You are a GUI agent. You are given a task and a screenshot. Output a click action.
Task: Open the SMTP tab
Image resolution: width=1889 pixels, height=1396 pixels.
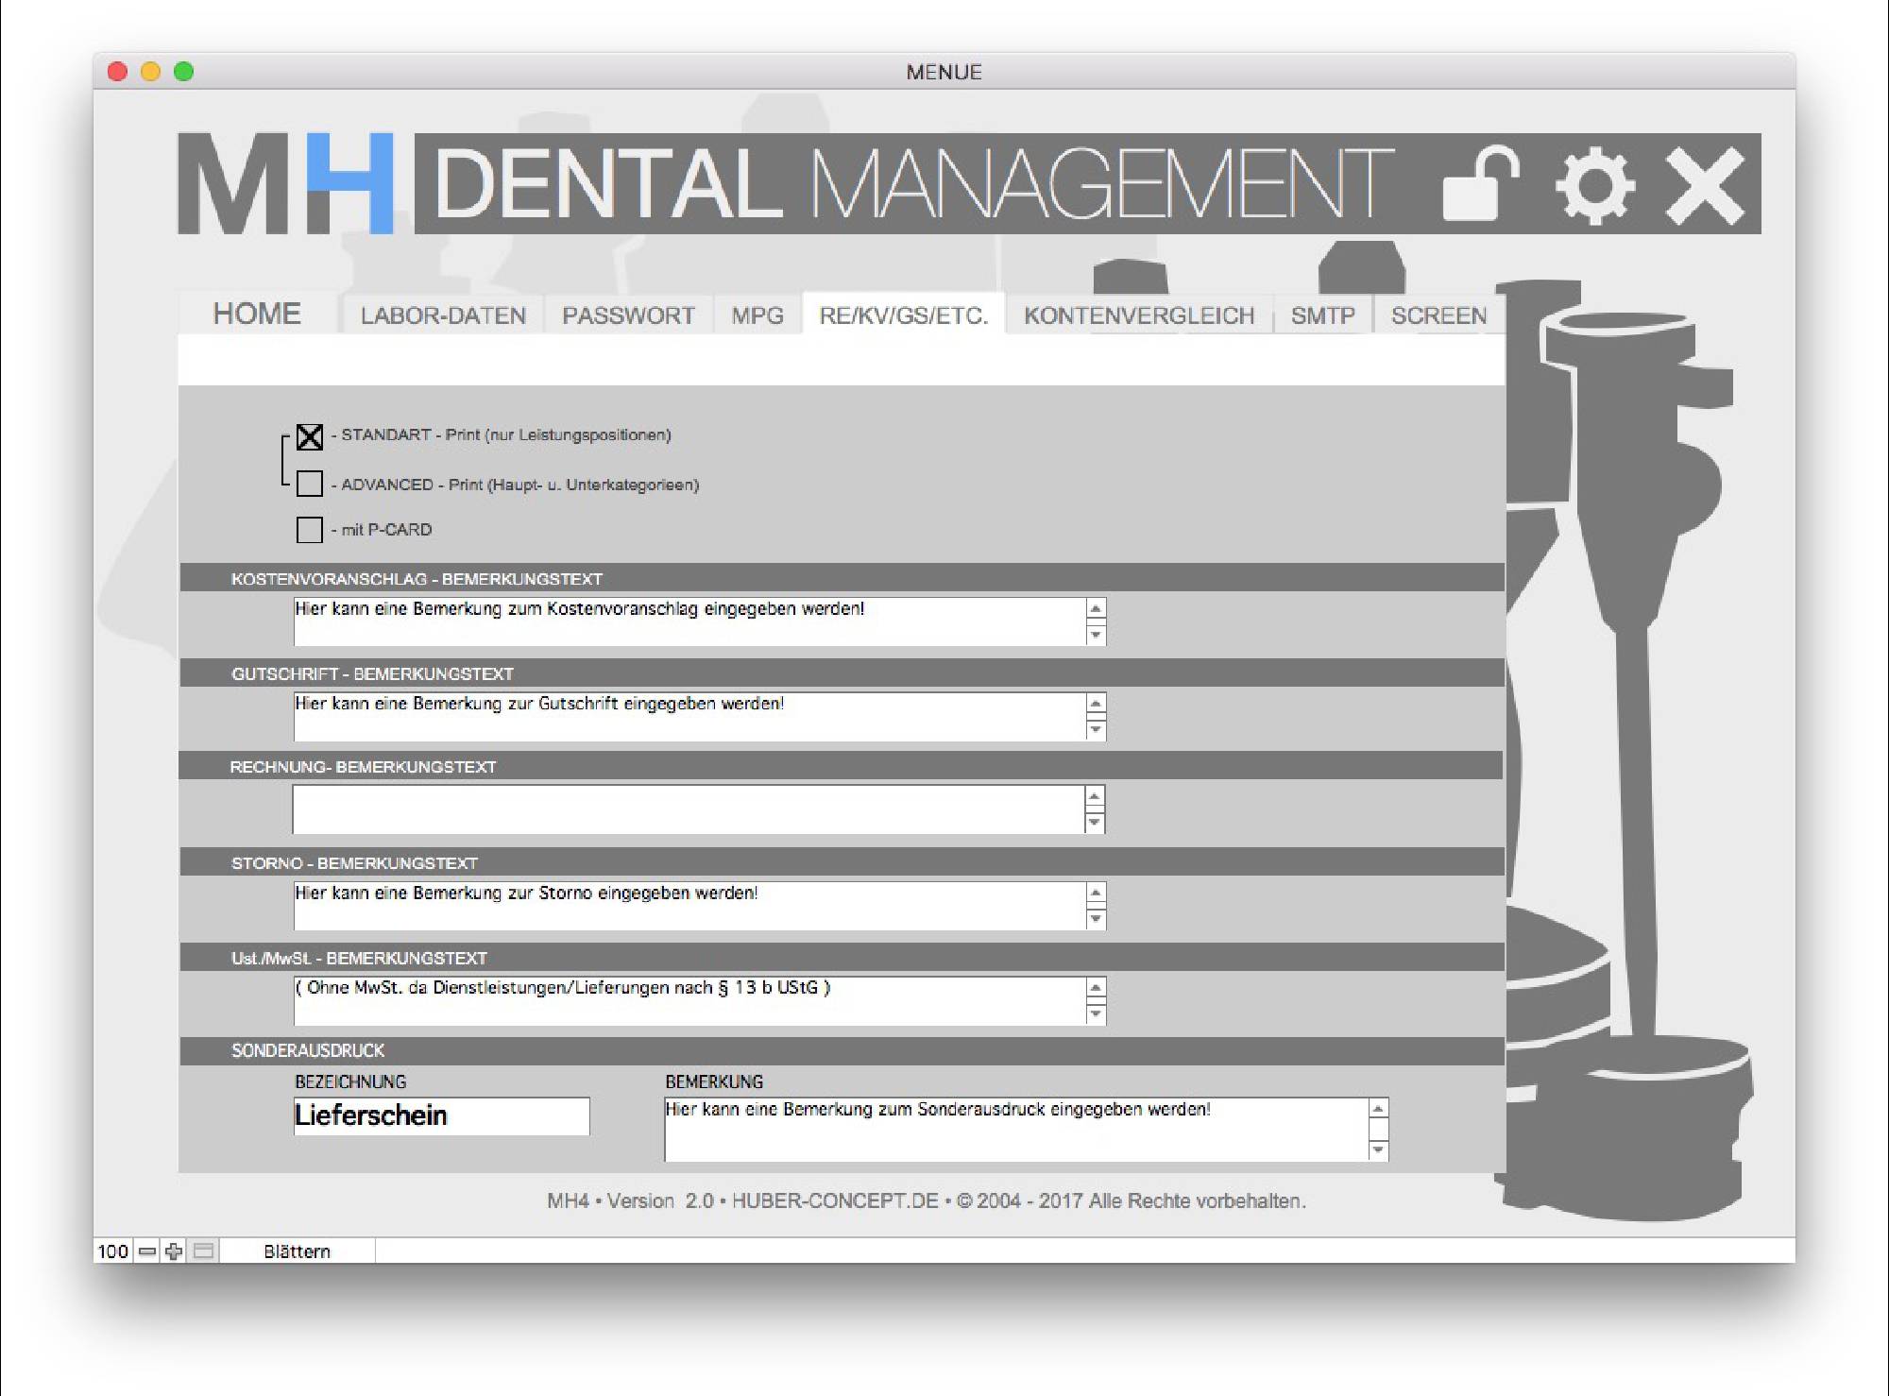(1322, 315)
